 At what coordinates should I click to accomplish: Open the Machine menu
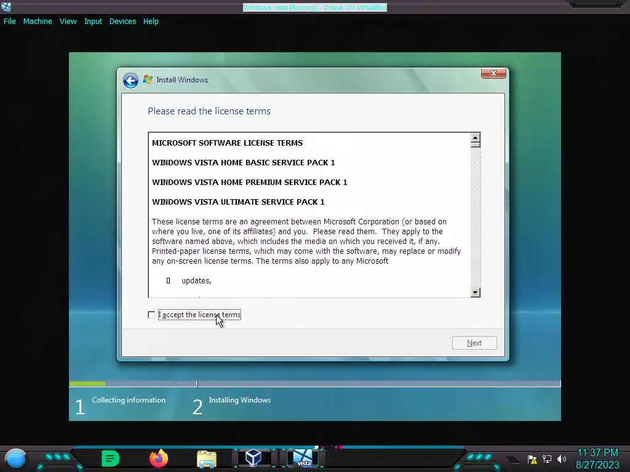pyautogui.click(x=38, y=22)
